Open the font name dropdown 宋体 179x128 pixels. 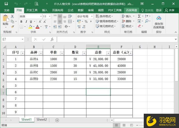point(41,16)
